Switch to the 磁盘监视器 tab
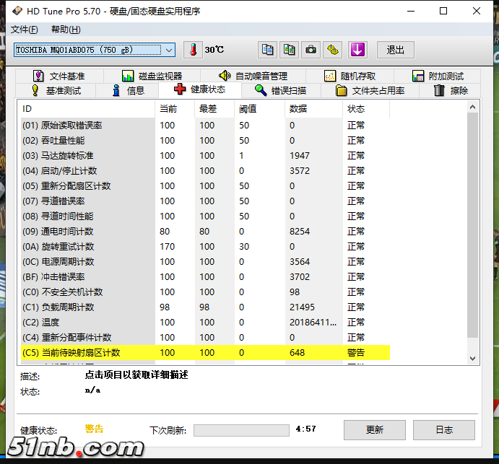This screenshot has width=499, height=464. [x=152, y=76]
